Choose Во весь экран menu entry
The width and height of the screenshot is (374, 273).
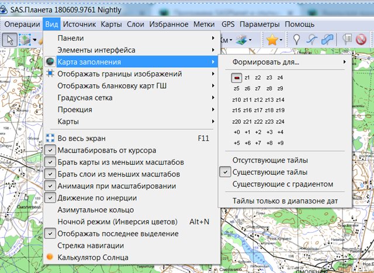[x=131, y=139]
